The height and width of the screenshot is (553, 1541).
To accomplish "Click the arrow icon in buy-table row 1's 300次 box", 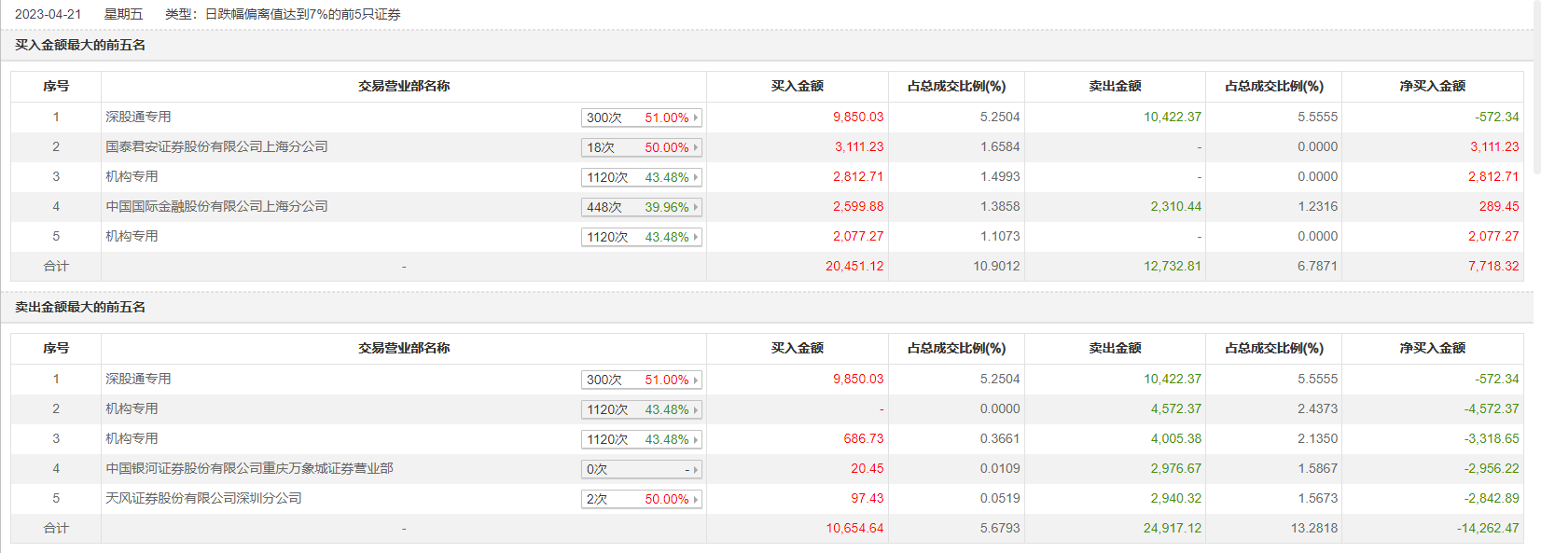I will (x=696, y=118).
